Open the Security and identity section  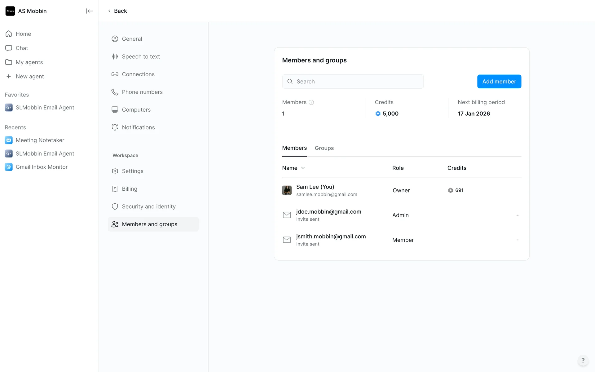[148, 206]
